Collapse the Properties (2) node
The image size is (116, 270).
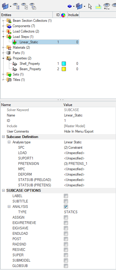point(4,58)
